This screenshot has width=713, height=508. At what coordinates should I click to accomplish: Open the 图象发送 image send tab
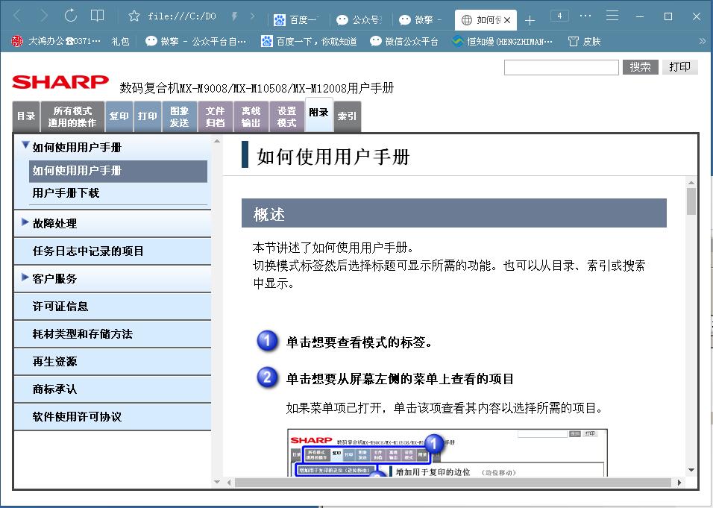click(x=180, y=116)
